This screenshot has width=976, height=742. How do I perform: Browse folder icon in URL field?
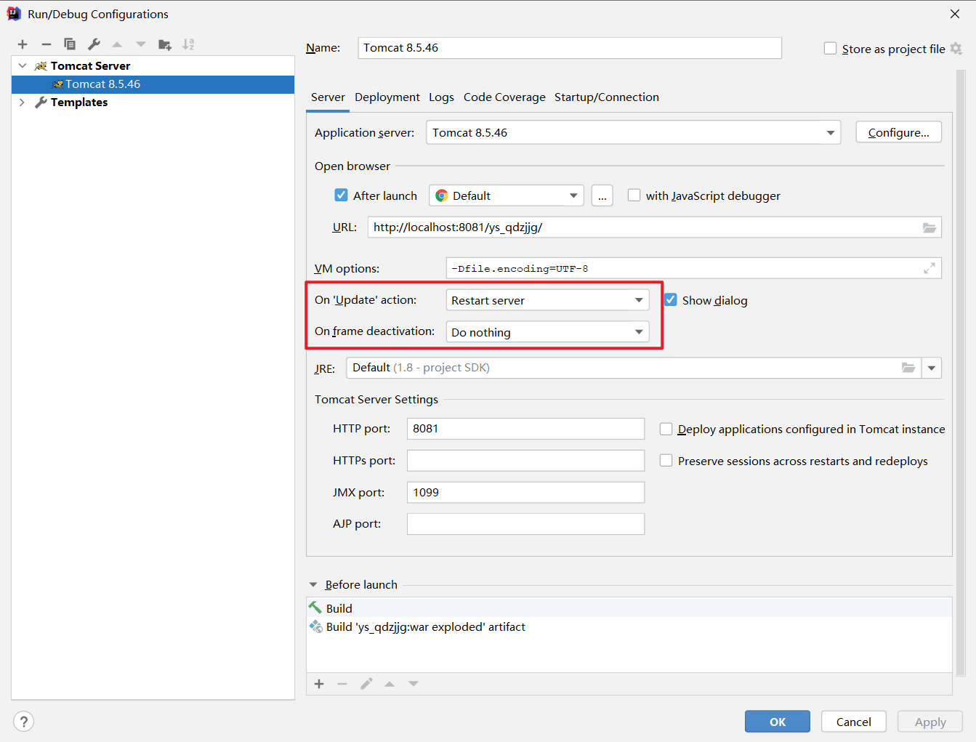[x=929, y=227]
